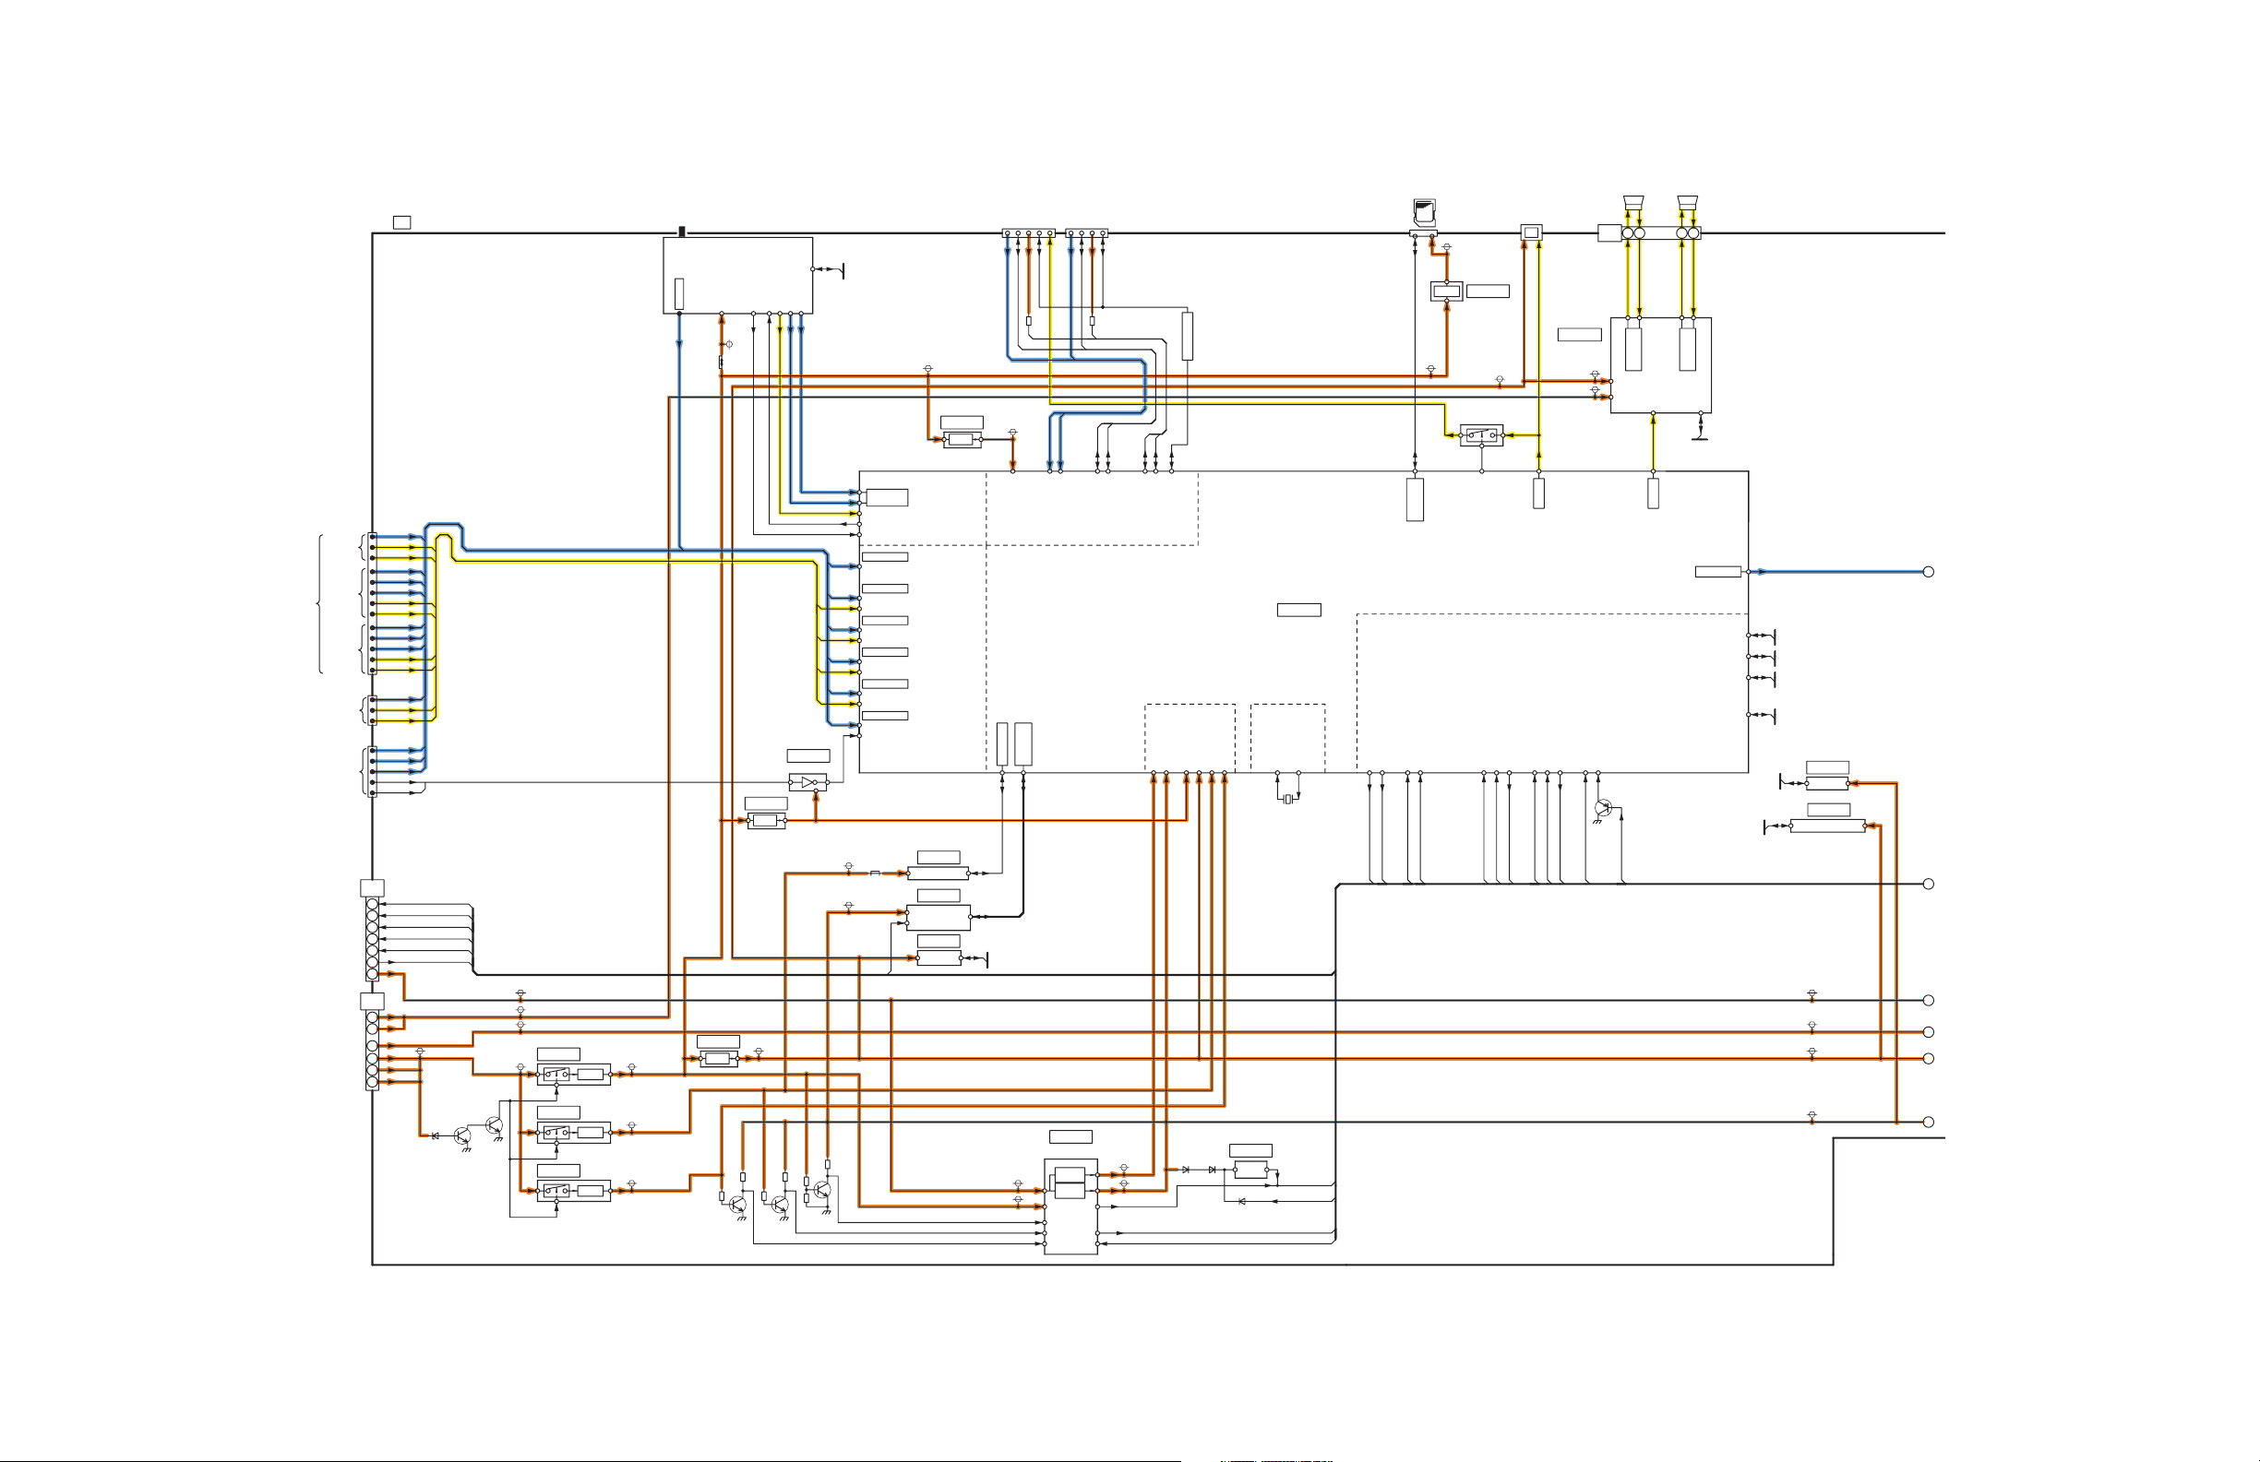Select the right speaker symbol
This screenshot has height=1462, width=2260.
1686,201
